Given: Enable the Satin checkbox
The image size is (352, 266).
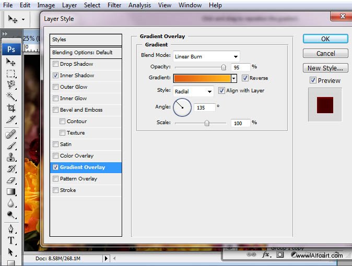Looking at the screenshot, I should click(x=55, y=144).
